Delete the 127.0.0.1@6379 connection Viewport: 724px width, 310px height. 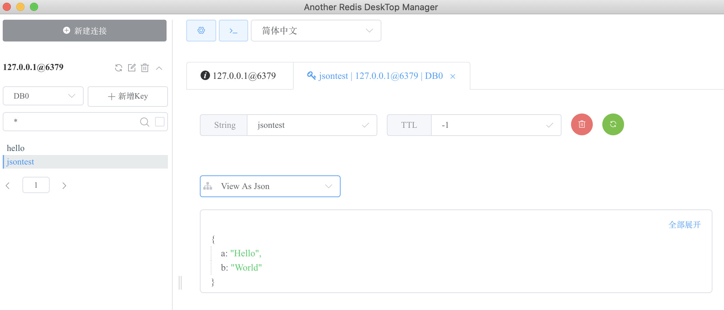(x=145, y=68)
